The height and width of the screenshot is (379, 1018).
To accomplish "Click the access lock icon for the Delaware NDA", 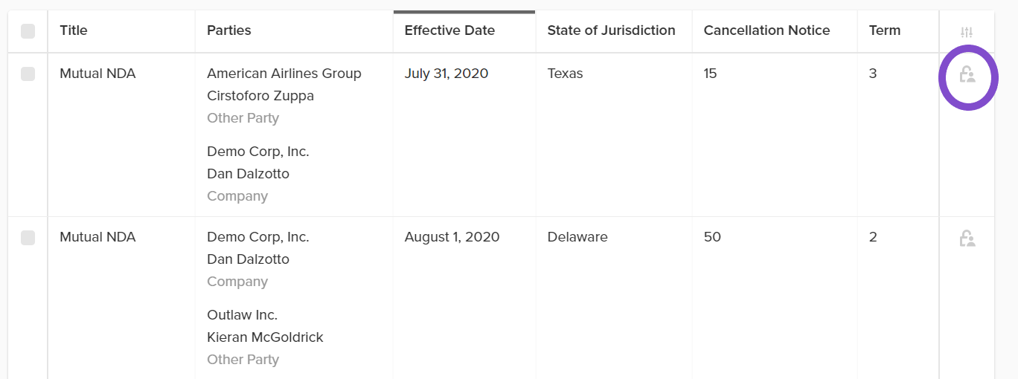I will tap(967, 238).
